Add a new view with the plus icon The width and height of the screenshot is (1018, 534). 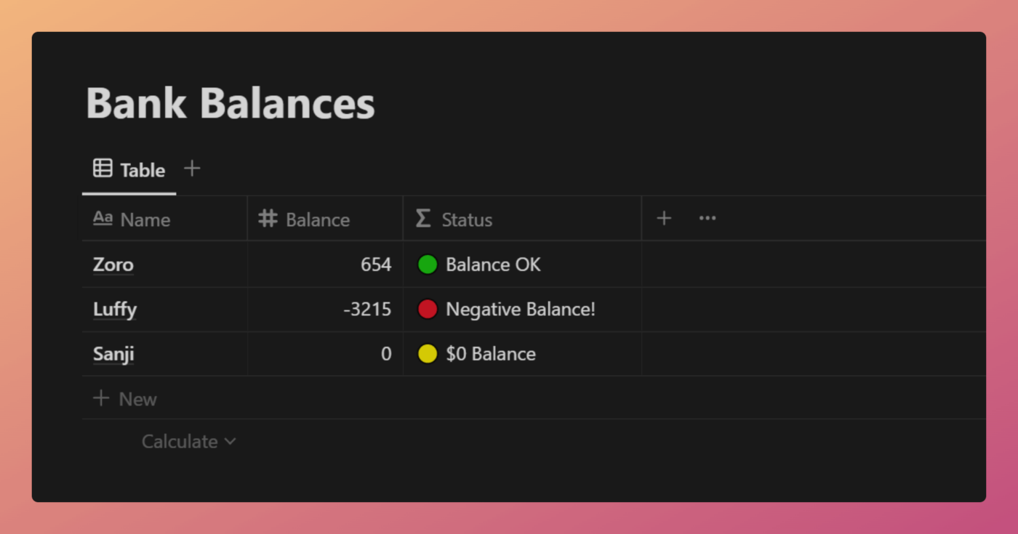point(192,169)
